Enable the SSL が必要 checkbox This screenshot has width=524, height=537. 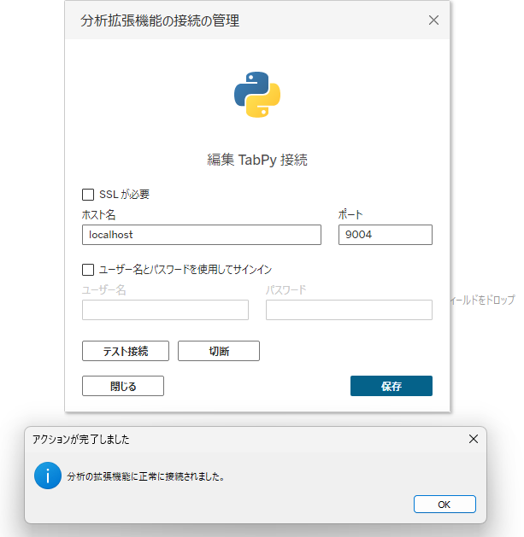88,195
